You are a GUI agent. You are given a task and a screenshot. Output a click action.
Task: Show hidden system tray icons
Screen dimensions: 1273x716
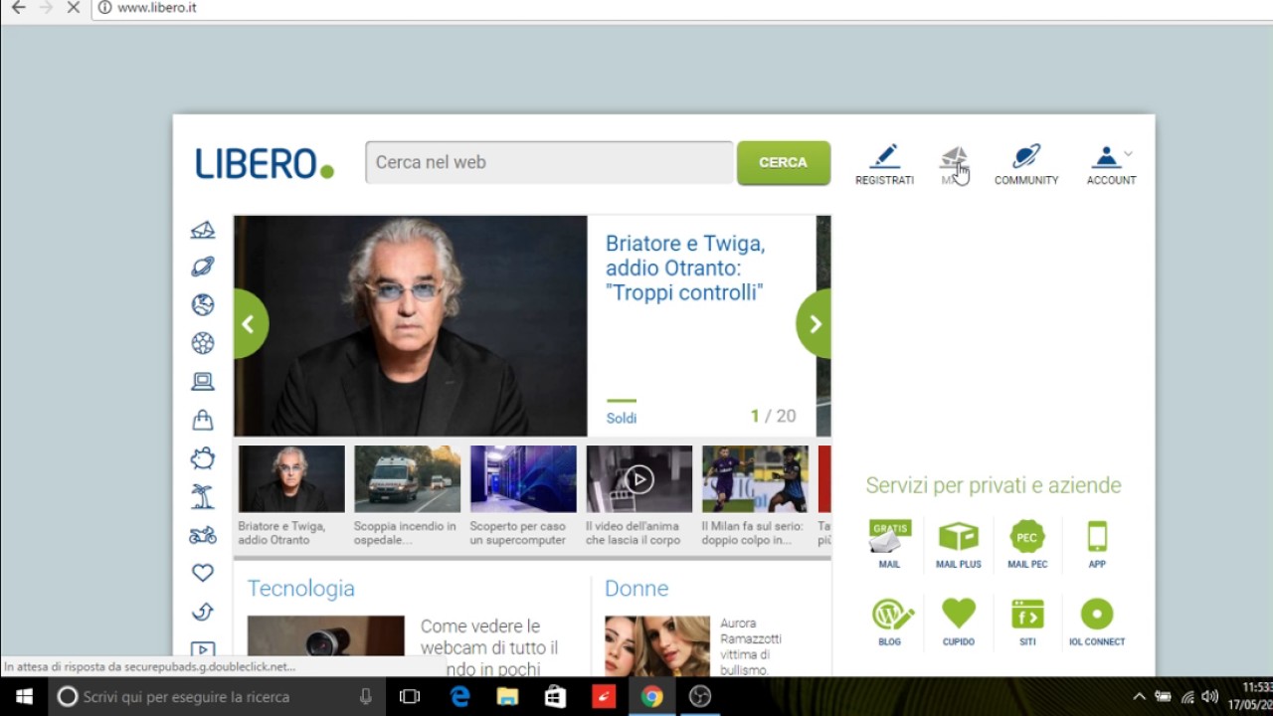(x=1139, y=697)
